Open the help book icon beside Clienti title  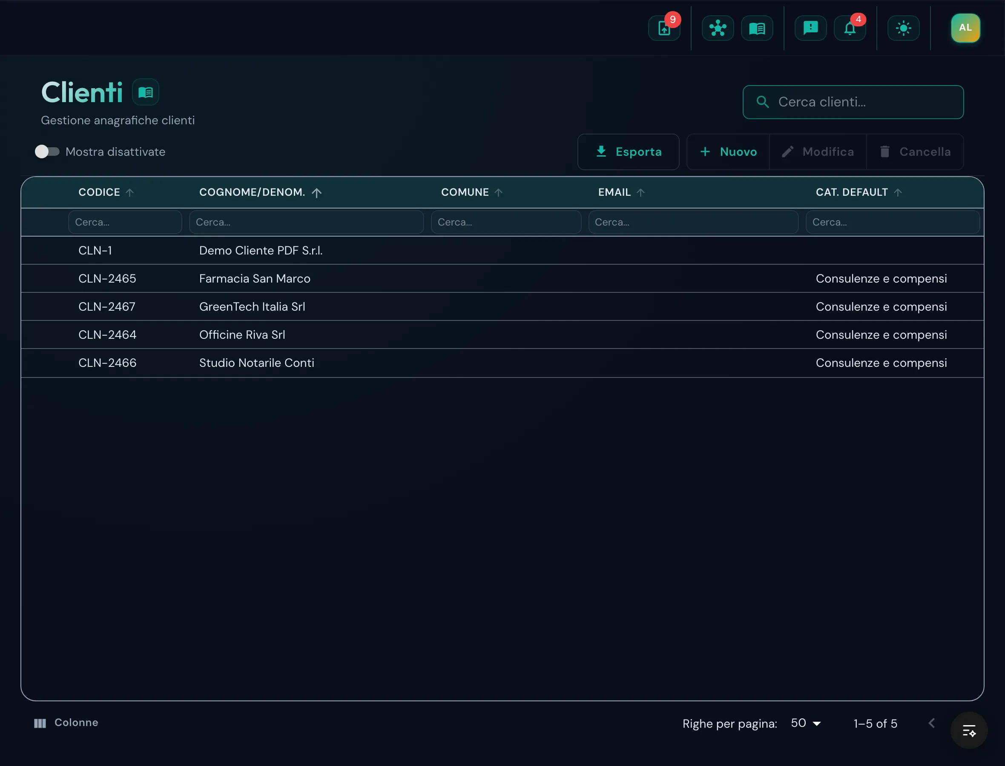point(146,92)
